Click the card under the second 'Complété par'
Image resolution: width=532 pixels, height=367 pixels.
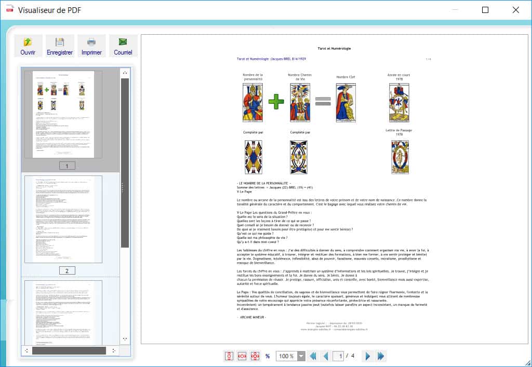pos(299,157)
